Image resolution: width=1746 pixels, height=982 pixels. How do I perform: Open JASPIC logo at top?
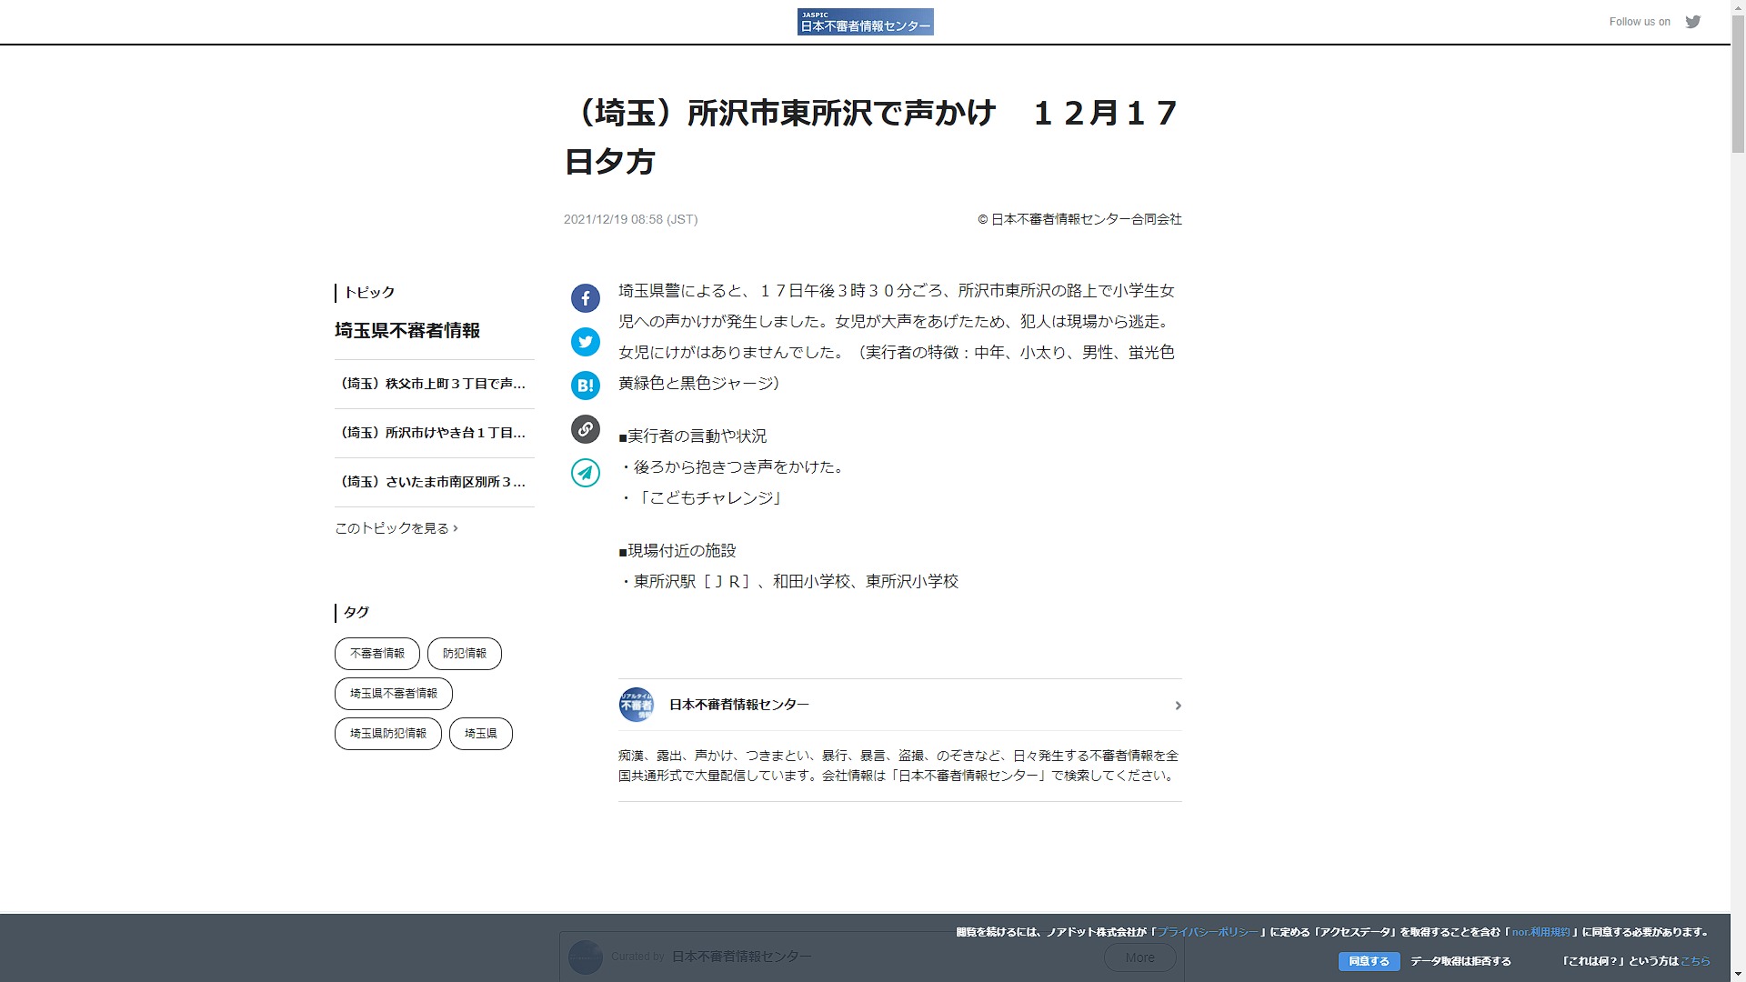(865, 22)
